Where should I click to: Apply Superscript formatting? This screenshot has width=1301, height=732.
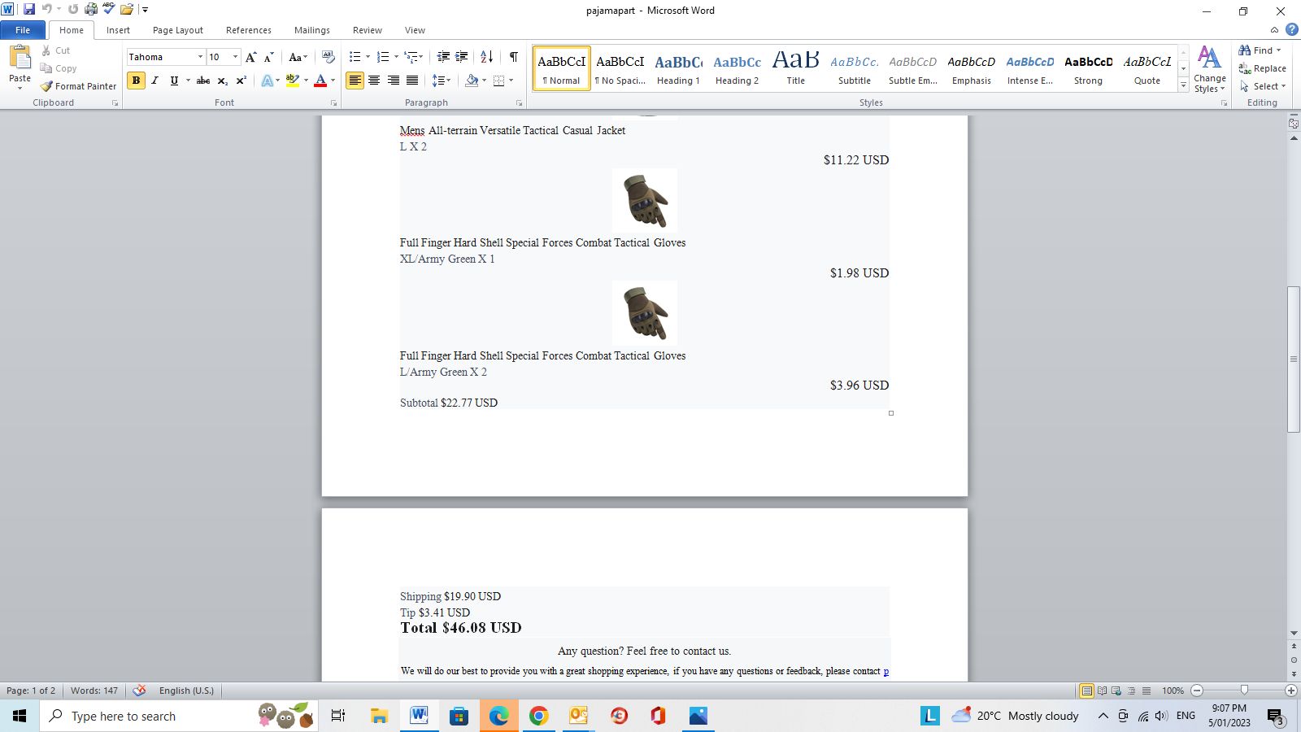pos(241,81)
